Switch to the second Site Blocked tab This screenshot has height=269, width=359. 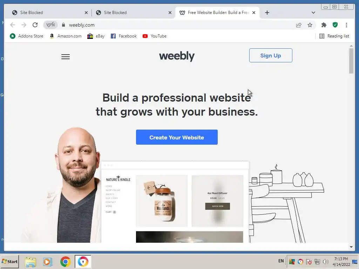(x=133, y=13)
